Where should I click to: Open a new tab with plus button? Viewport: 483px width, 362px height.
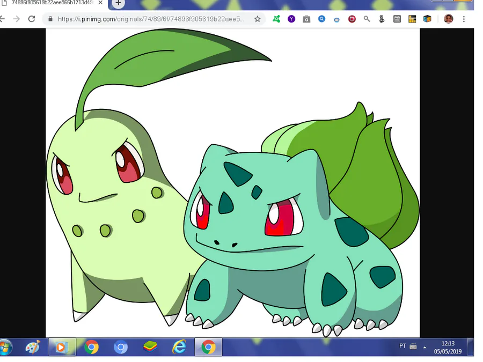click(x=118, y=3)
